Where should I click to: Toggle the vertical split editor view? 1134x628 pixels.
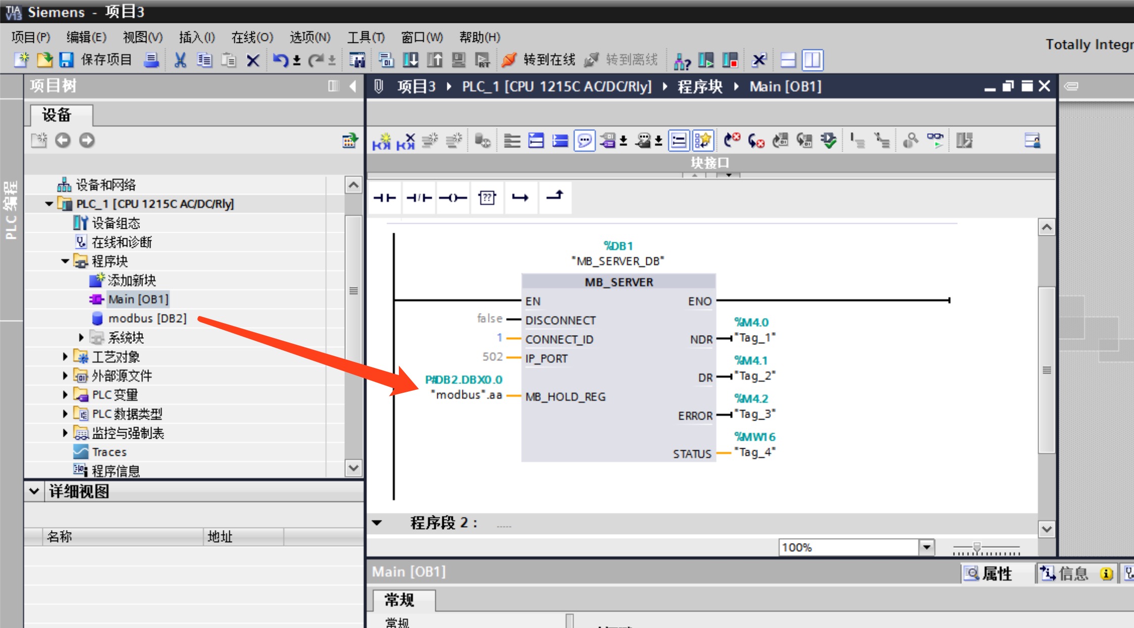point(812,60)
